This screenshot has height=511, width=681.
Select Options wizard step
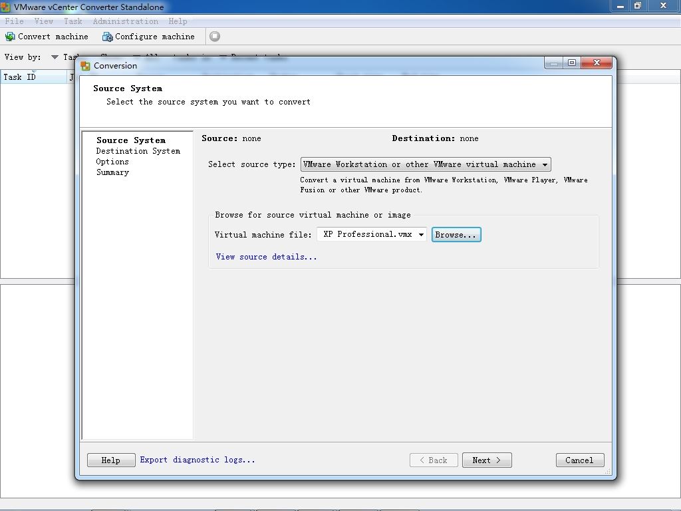(x=112, y=162)
